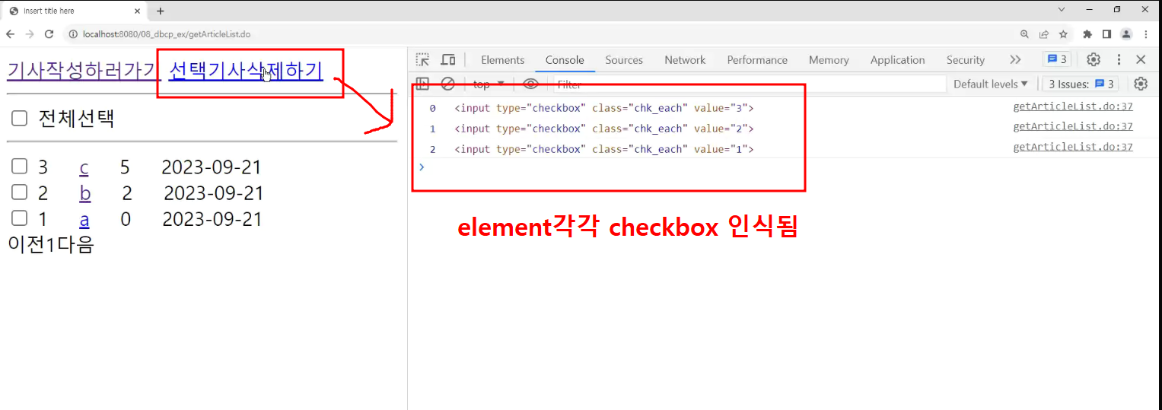Click the browser back arrow
The height and width of the screenshot is (410, 1162).
coord(11,34)
